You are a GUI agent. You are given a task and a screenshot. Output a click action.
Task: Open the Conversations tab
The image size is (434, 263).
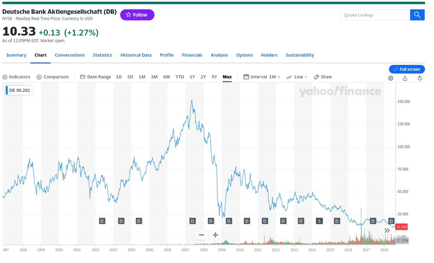coord(70,55)
